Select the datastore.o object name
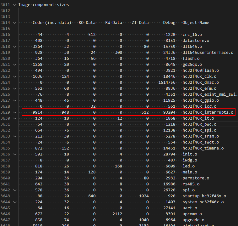 (x=196, y=41)
